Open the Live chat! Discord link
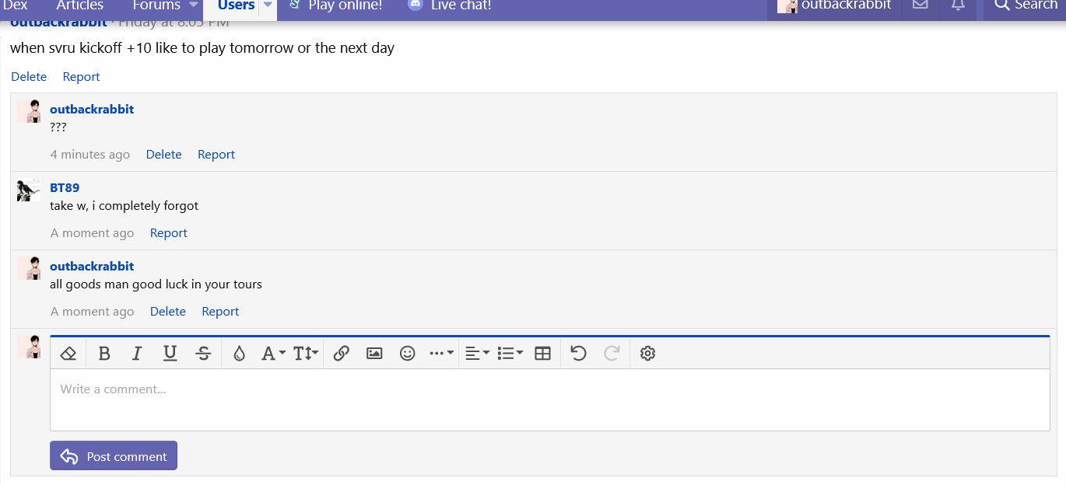Screen dimensions: 1066x485 [450, 6]
